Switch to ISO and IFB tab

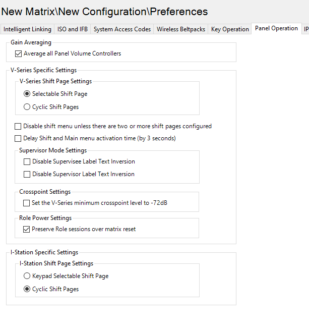[73, 29]
